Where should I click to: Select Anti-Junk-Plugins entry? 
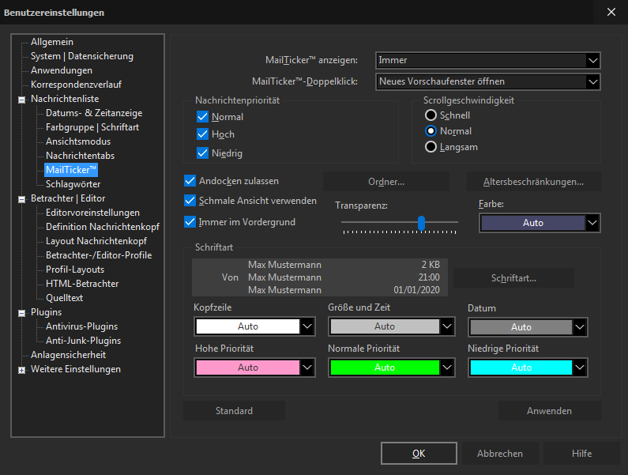click(x=83, y=341)
